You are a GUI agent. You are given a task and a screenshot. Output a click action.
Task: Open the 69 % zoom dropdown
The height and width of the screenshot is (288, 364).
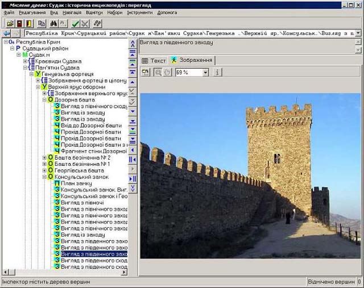[x=205, y=72]
